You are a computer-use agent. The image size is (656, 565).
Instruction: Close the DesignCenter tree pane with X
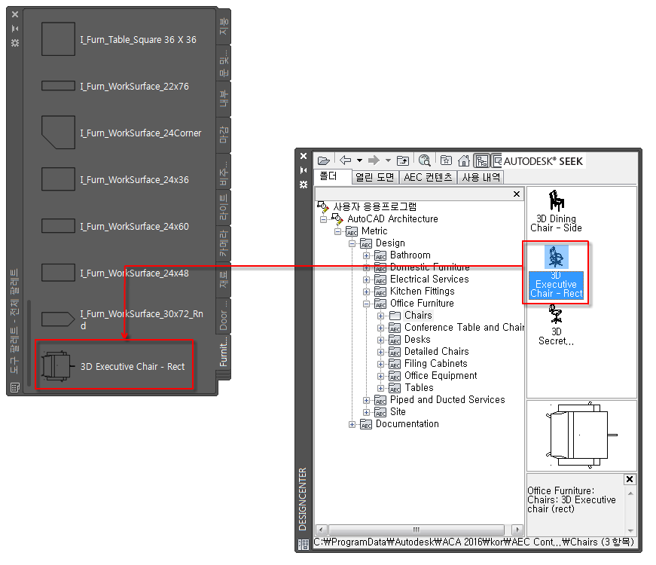pos(516,194)
